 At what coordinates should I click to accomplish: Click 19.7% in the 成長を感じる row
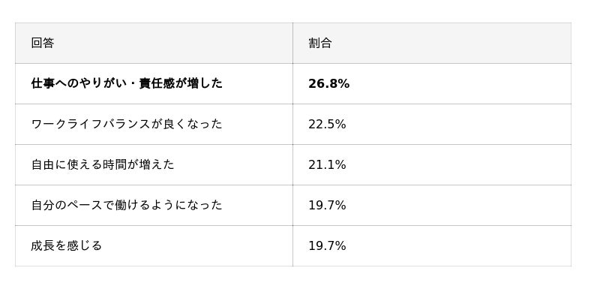432,245
